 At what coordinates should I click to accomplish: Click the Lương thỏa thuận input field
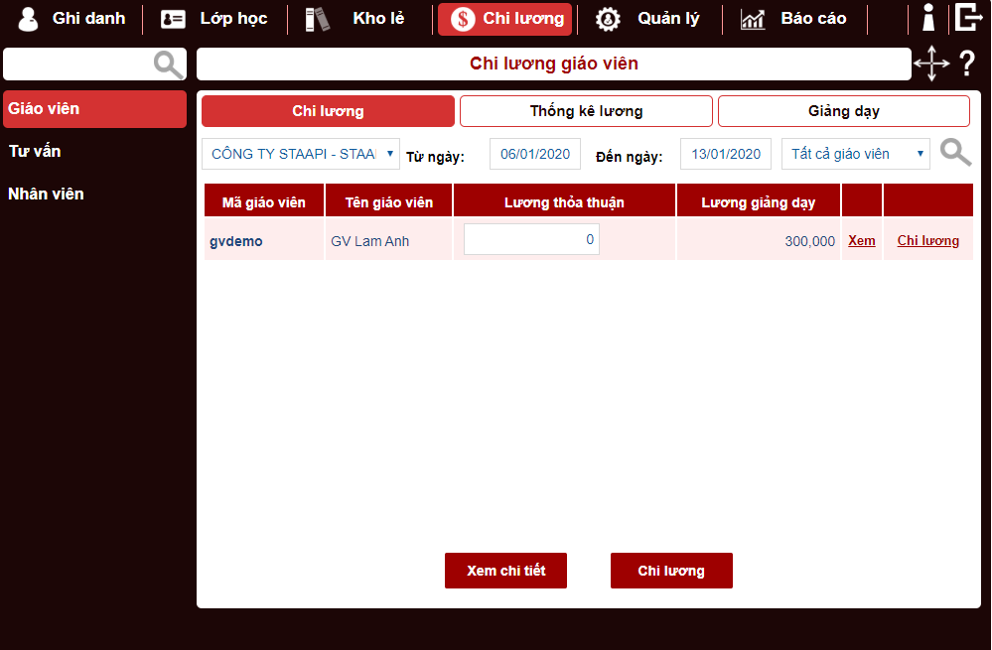click(531, 239)
